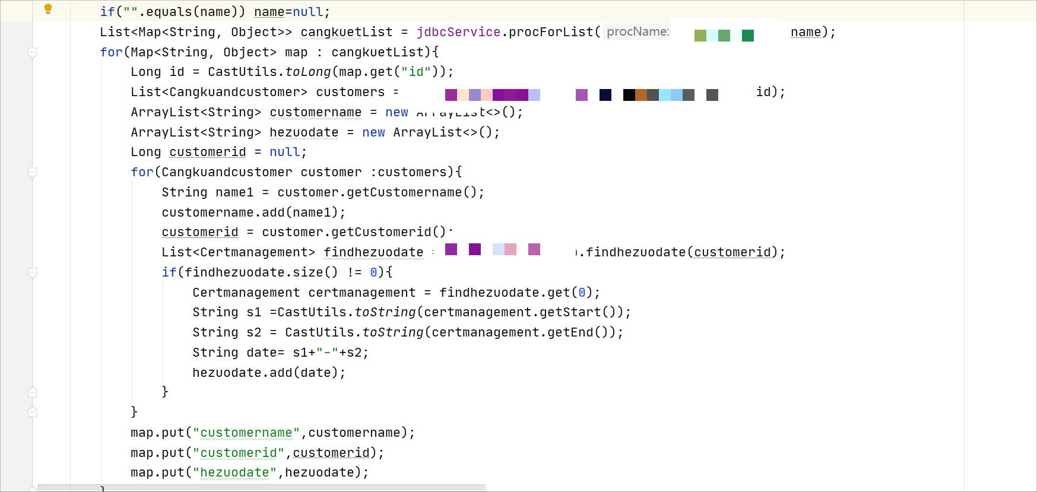Click customername.add(name1) statement
The height and width of the screenshot is (492, 1037).
pyautogui.click(x=253, y=212)
